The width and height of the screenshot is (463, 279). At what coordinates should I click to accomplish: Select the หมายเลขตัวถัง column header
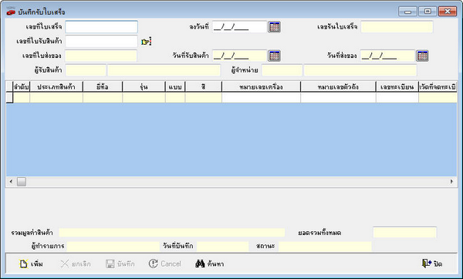(x=338, y=87)
